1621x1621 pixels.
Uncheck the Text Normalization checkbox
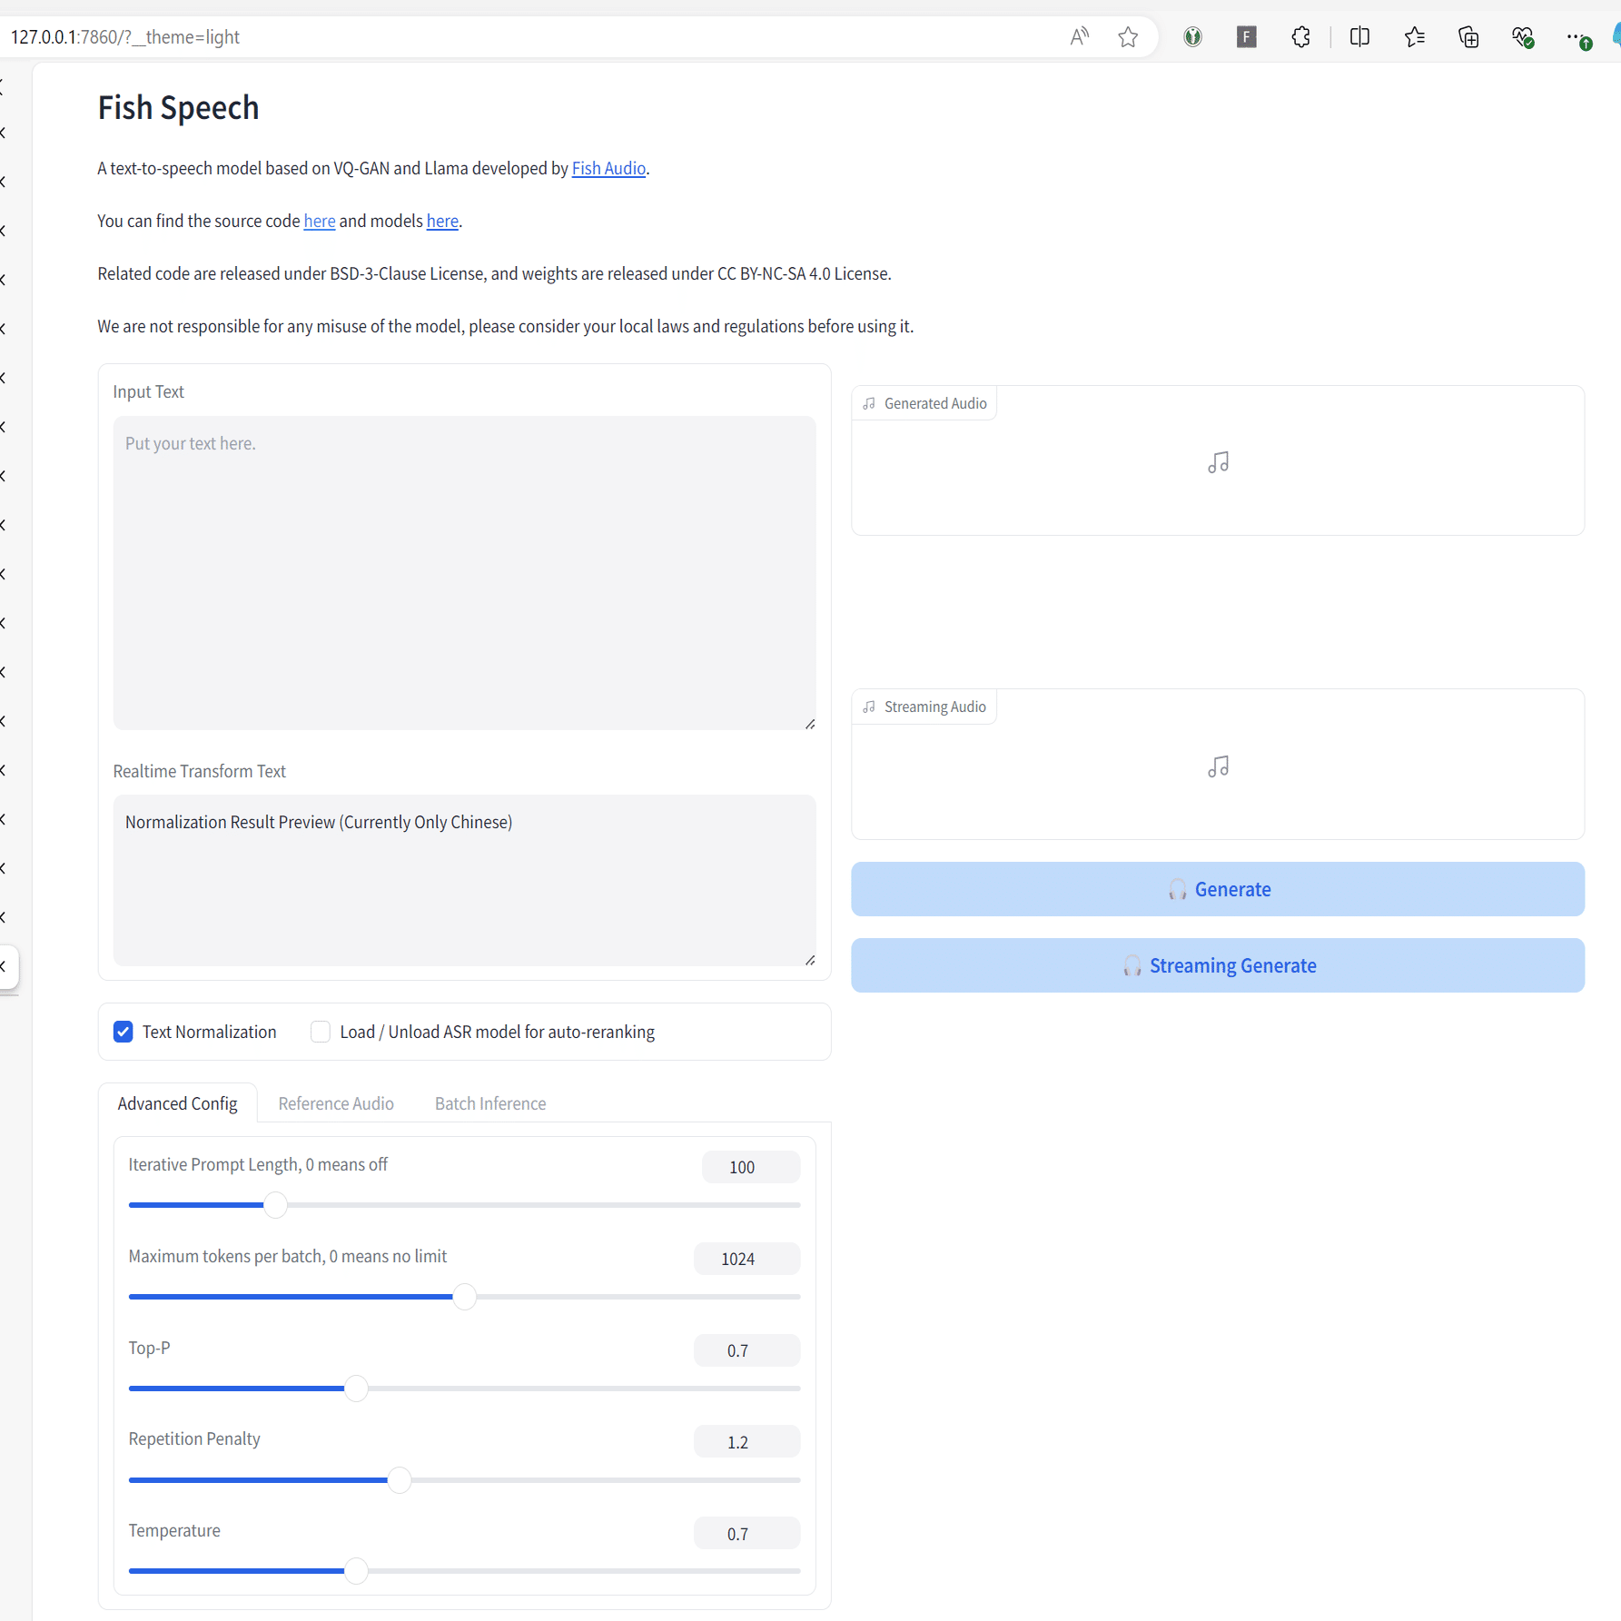(124, 1032)
